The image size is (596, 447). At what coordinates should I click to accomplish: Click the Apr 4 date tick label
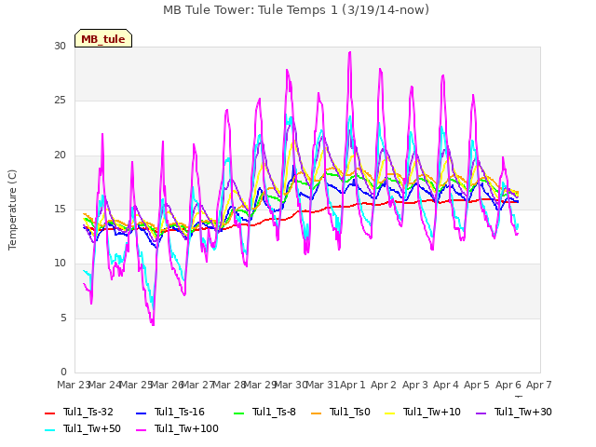pos(446,385)
